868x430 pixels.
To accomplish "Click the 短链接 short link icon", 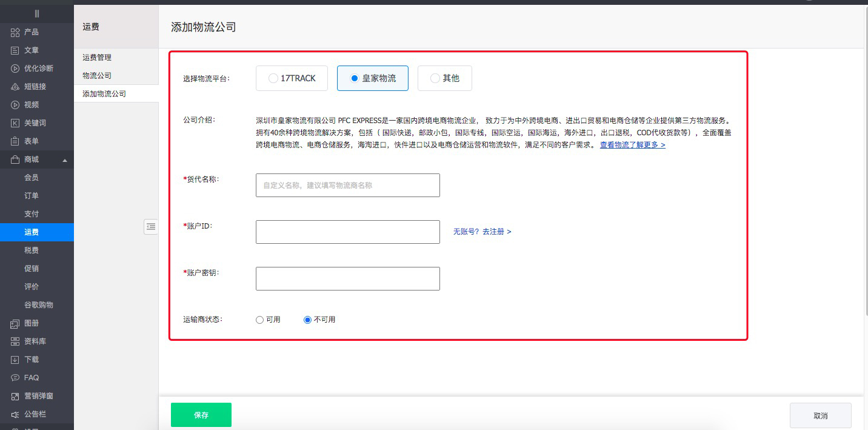I will coord(15,87).
